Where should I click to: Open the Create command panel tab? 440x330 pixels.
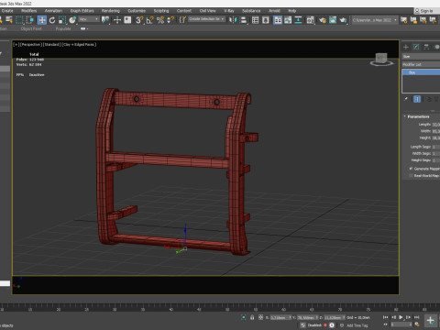click(406, 47)
